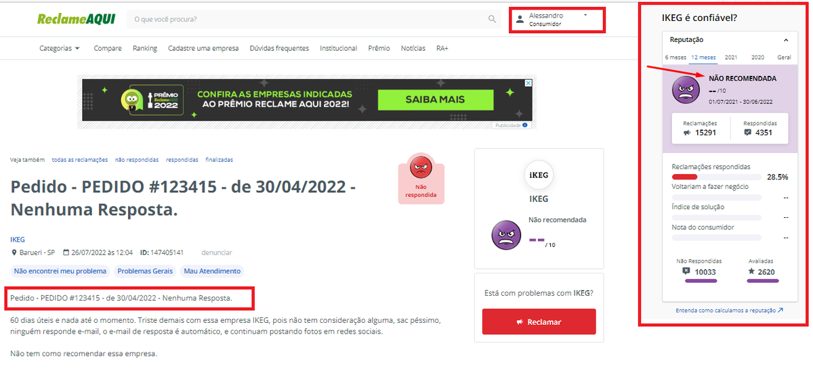Select the 2020 reputation tab

point(758,58)
